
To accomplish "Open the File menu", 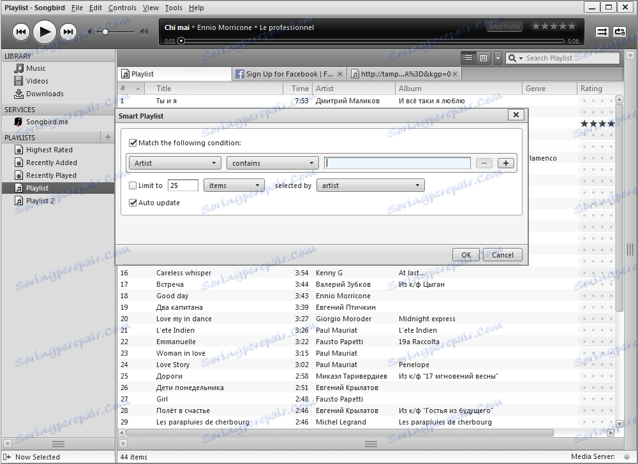I will pyautogui.click(x=77, y=8).
